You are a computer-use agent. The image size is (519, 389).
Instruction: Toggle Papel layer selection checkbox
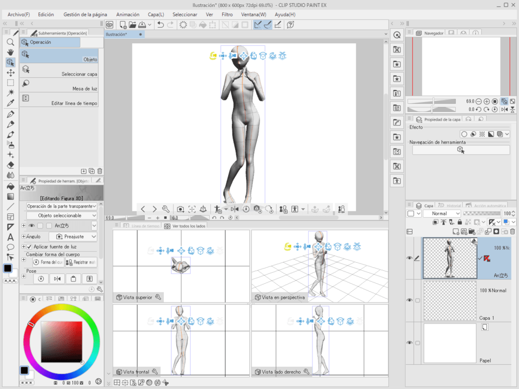[x=417, y=343]
